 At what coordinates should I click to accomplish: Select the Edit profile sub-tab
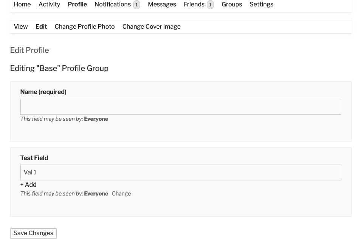[41, 27]
